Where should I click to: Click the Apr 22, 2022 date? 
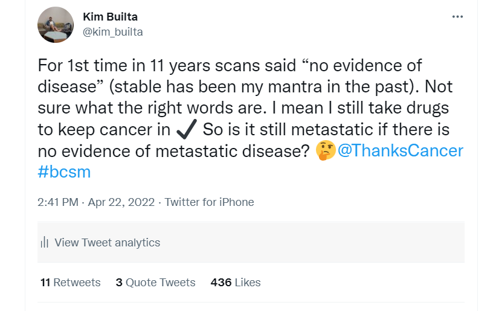pyautogui.click(x=123, y=202)
